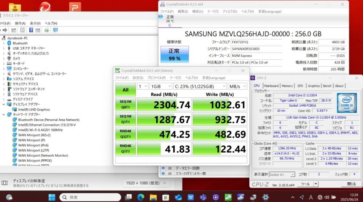Run the SEQ1M Q1T1 benchmark
This screenshot has height=202, width=363.
point(126,119)
